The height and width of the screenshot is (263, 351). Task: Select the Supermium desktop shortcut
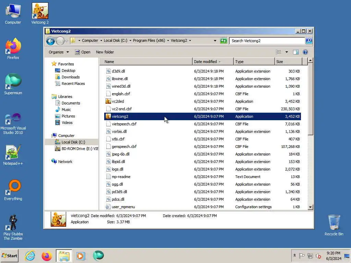tap(13, 84)
